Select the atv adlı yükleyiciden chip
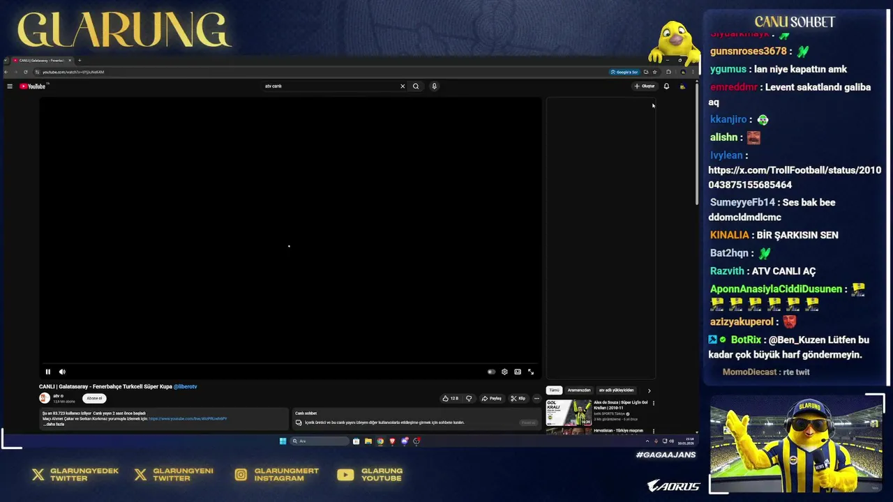Screen dimensions: 893x502 tap(616, 390)
